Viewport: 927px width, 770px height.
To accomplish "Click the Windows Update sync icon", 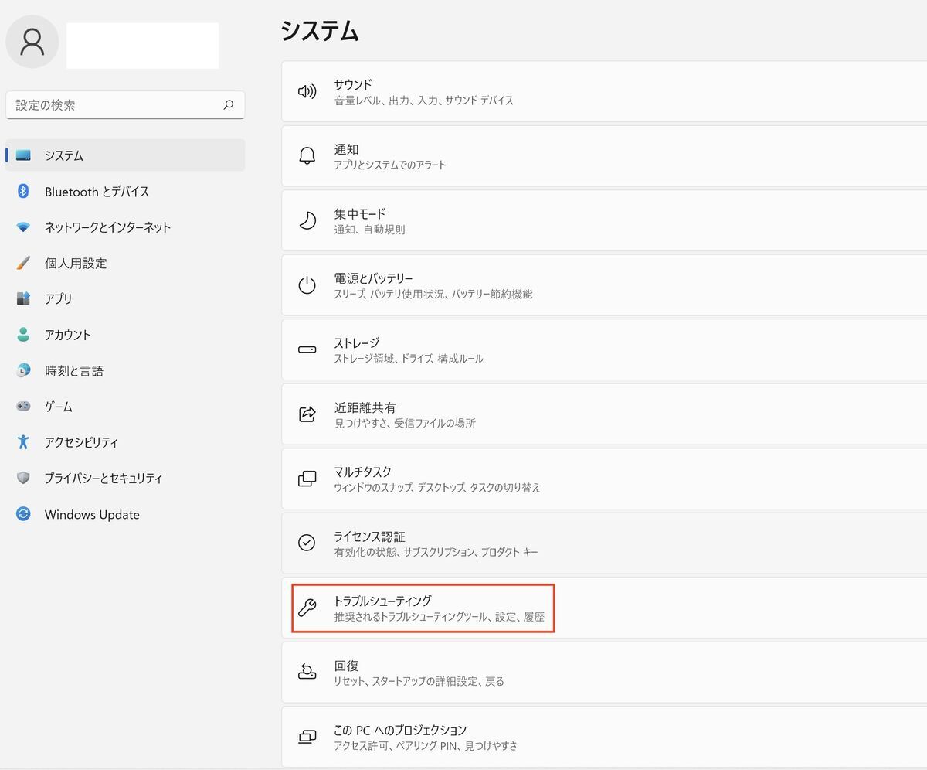I will [23, 514].
